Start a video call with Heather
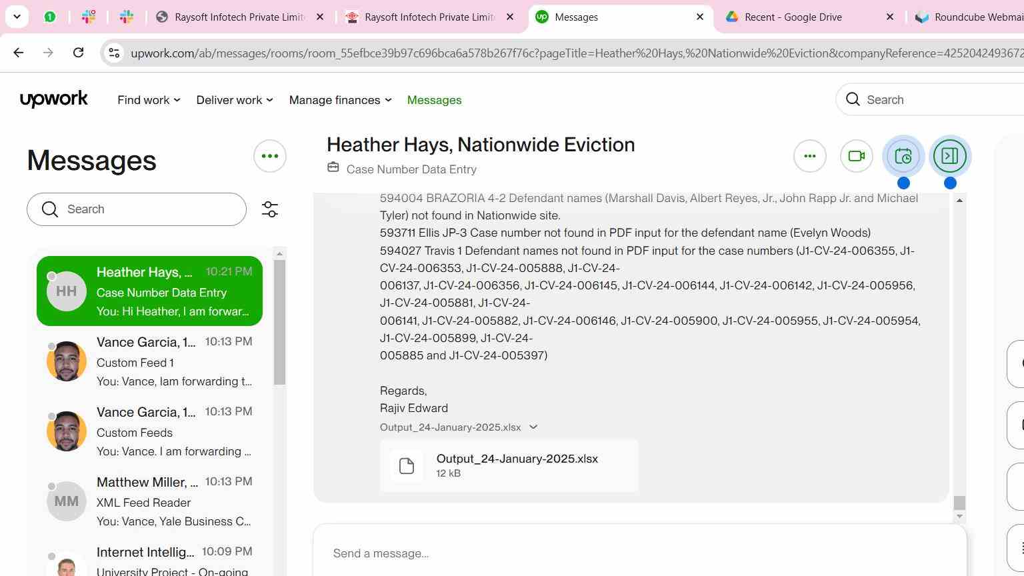The height and width of the screenshot is (576, 1024). click(x=857, y=156)
